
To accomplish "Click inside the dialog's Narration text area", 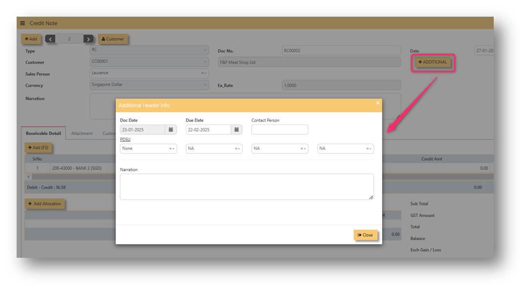I will 247,186.
